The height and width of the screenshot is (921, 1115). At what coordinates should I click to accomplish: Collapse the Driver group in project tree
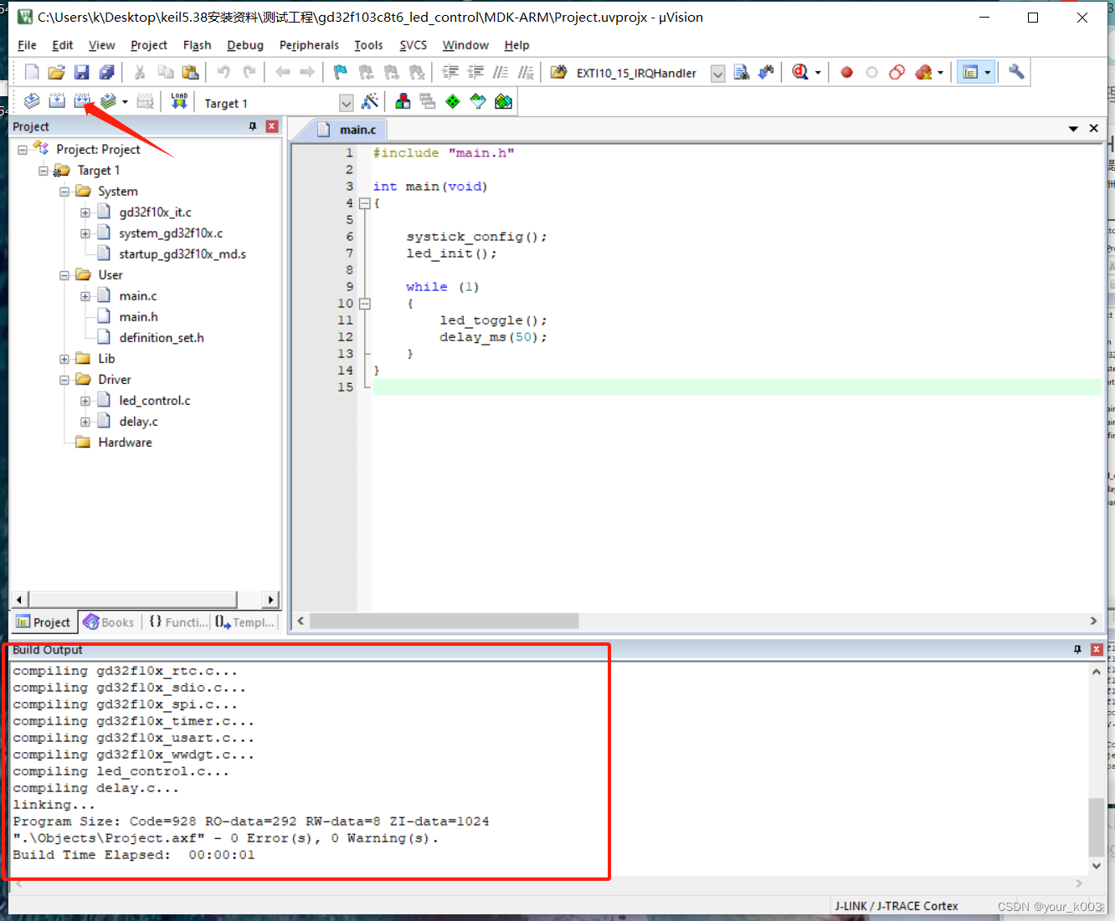(x=64, y=380)
